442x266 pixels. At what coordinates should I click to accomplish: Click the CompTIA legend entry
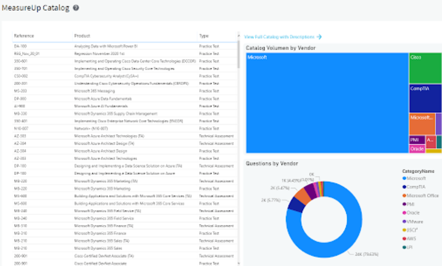[414, 187]
